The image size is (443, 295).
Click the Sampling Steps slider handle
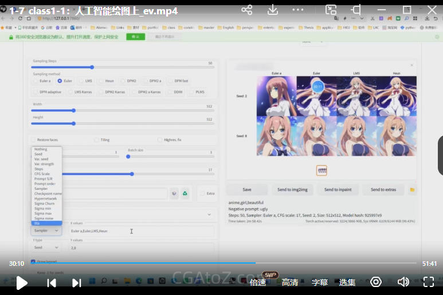click(x=92, y=67)
